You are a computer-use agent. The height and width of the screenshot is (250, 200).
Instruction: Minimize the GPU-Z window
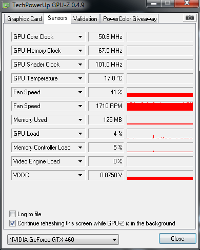click(x=154, y=4)
